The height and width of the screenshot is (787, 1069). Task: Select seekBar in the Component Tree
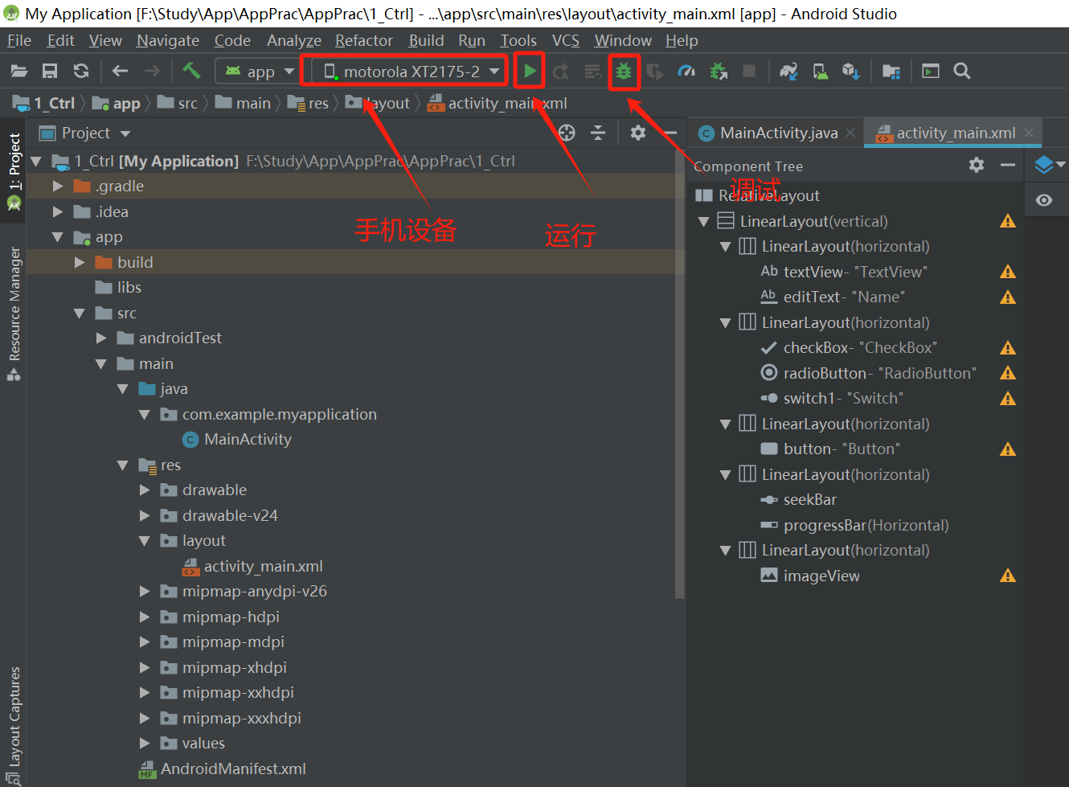[x=810, y=500]
